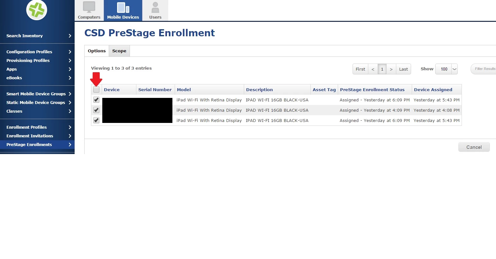The width and height of the screenshot is (496, 259).
Task: Open Enrollment Profiles in sidebar
Action: coord(26,127)
